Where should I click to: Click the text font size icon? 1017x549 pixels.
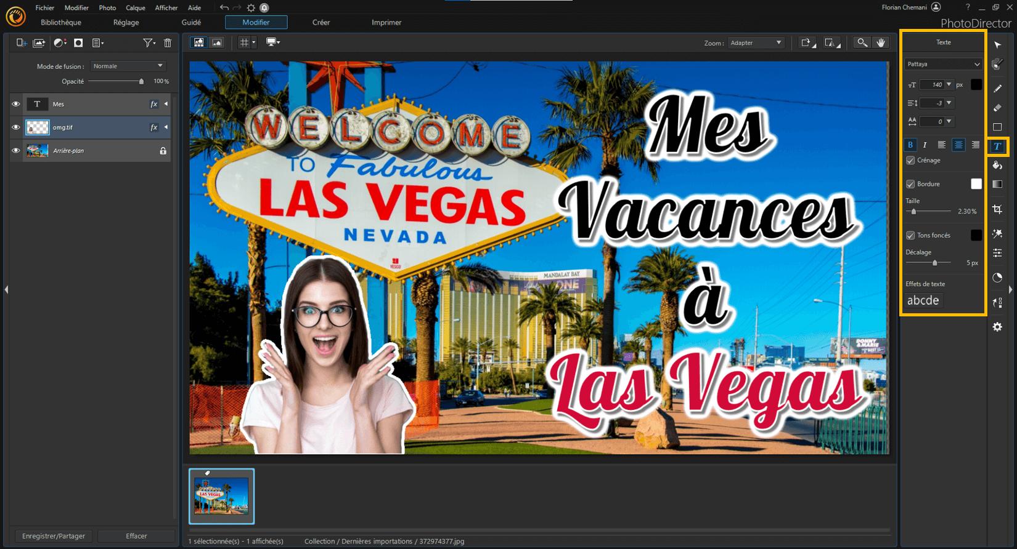(912, 85)
